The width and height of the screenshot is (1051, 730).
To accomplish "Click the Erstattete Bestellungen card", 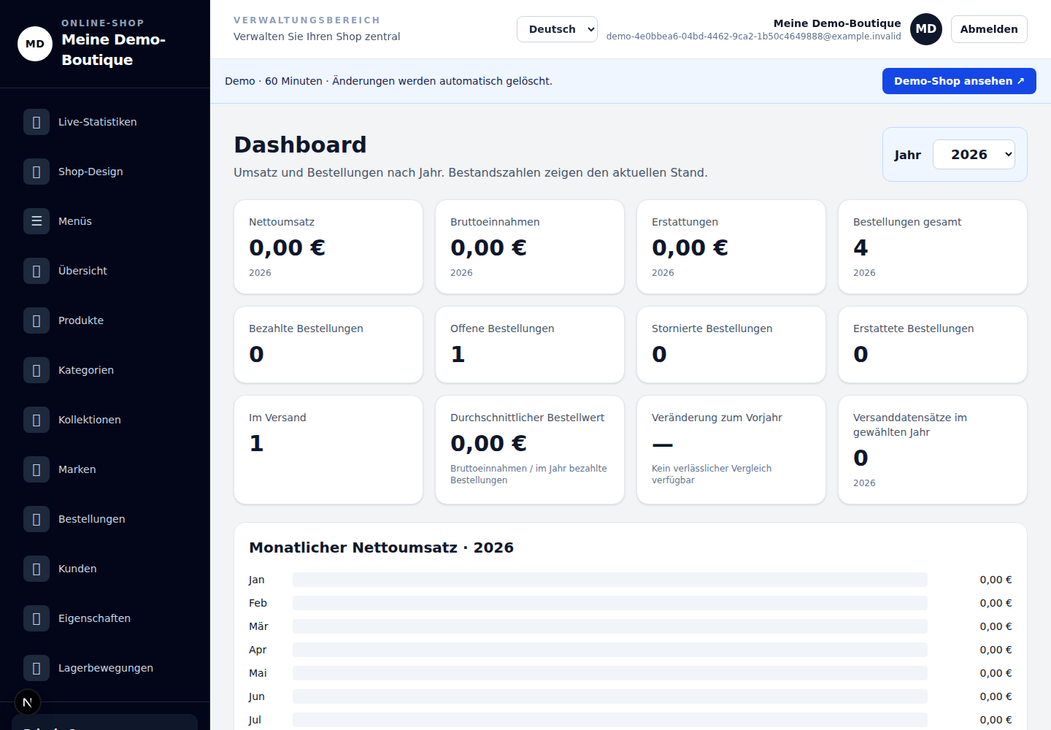I will (x=933, y=345).
